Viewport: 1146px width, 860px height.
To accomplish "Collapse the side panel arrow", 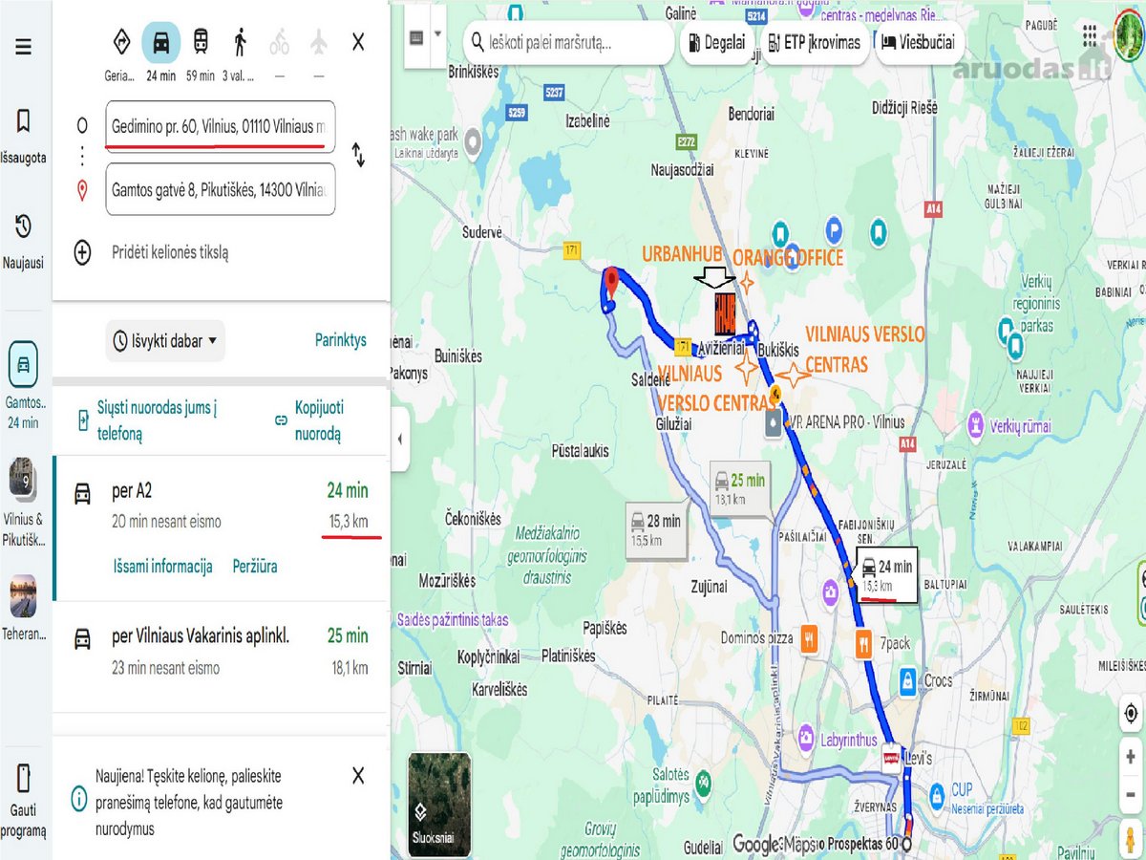I will point(399,439).
